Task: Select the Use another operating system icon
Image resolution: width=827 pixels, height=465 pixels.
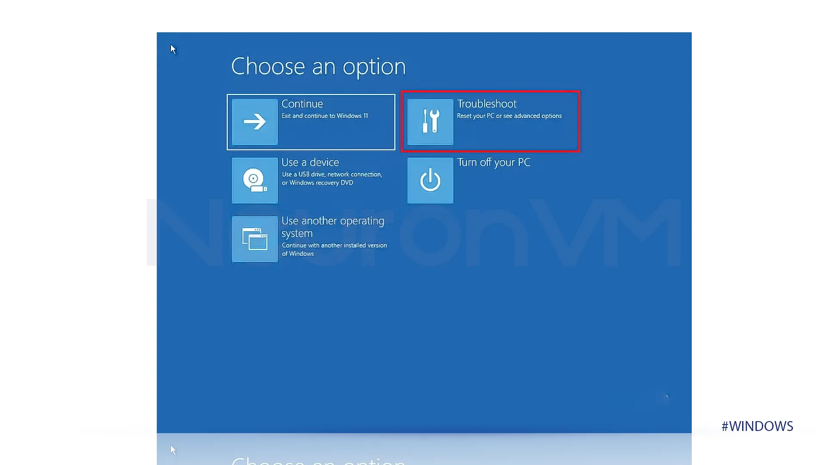Action: (x=255, y=238)
